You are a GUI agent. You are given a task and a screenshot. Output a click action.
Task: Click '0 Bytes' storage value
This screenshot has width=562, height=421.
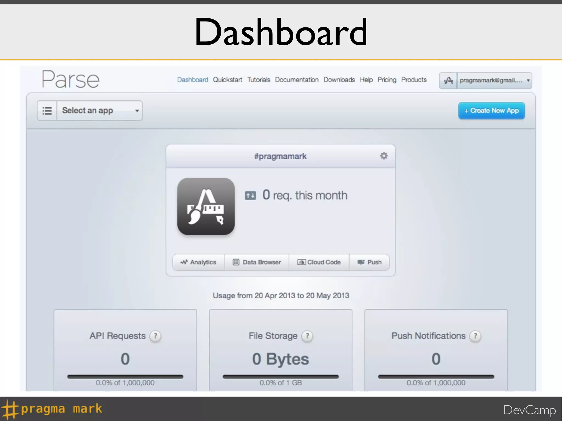tap(280, 359)
